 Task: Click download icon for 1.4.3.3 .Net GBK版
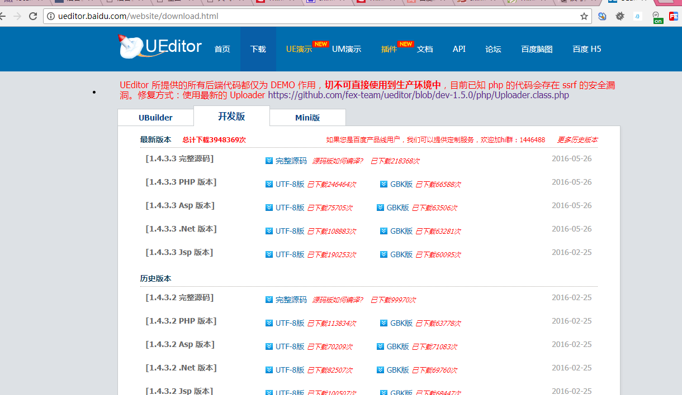[x=384, y=231]
